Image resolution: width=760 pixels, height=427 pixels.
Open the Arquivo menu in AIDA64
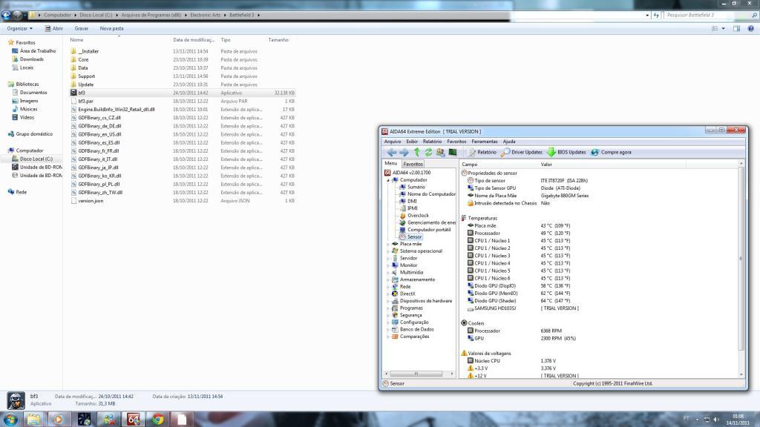[393, 142]
